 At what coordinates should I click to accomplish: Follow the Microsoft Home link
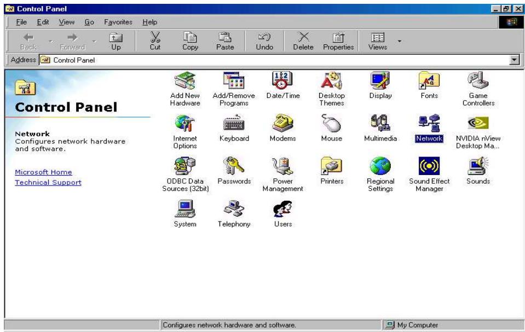click(x=44, y=172)
